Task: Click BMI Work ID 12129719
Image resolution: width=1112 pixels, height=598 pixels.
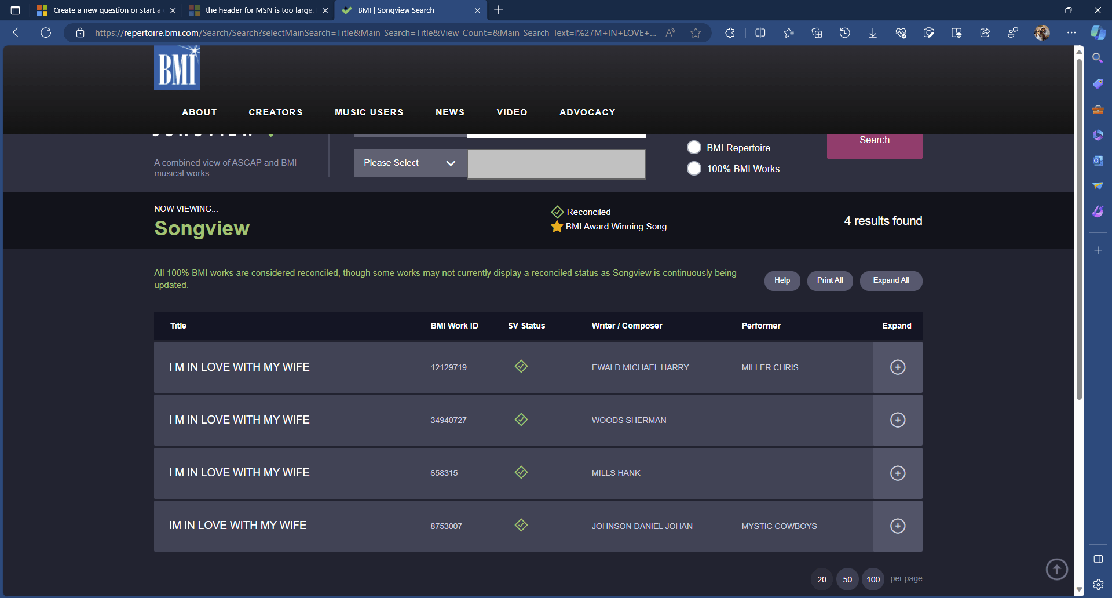Action: (x=448, y=367)
